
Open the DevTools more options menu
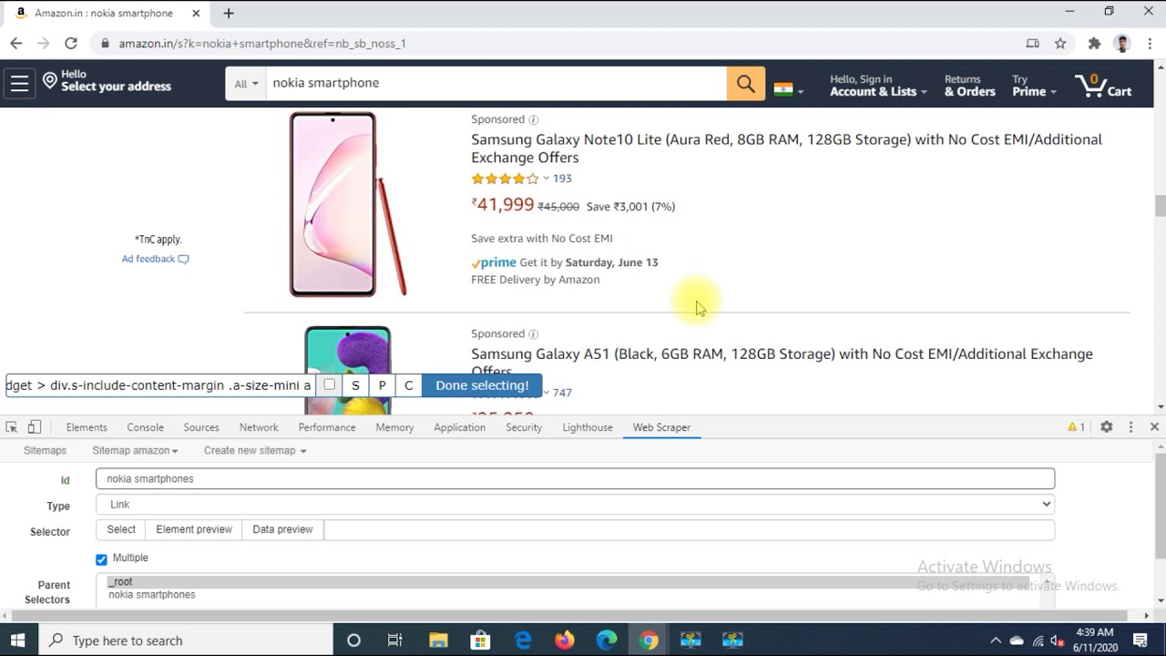click(1130, 426)
